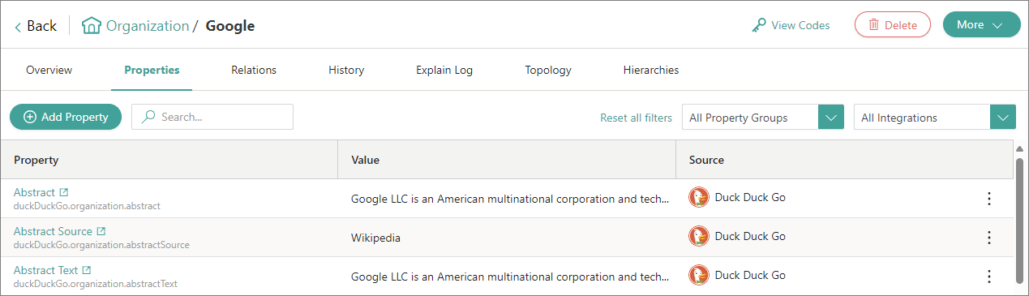The width and height of the screenshot is (1029, 296).
Task: Open three-dot menu for Abstract row
Action: [x=988, y=199]
